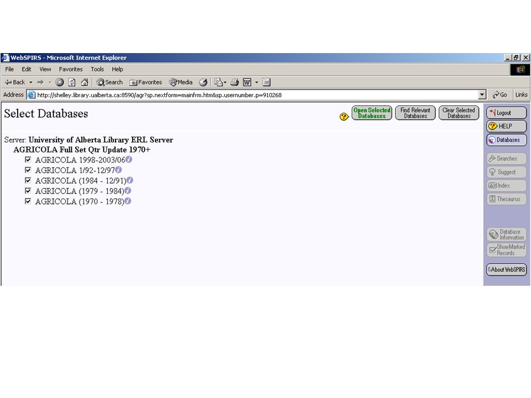Minimize the Internet Explorer window

[x=507, y=58]
